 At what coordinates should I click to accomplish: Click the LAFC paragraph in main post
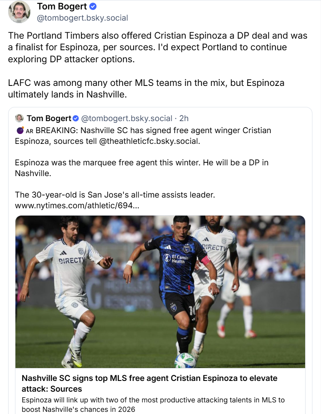[x=146, y=88]
